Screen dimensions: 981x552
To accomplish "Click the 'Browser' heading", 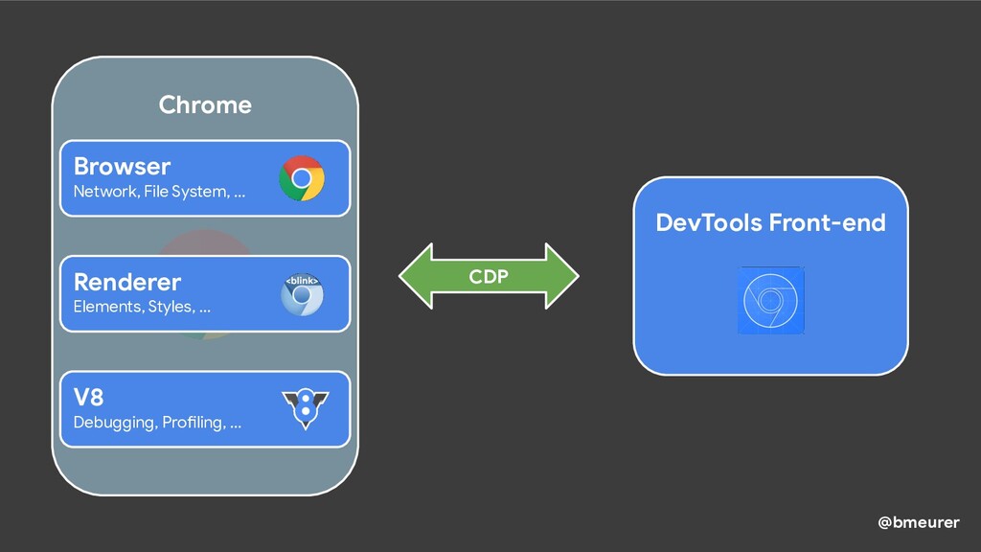I will pos(122,167).
